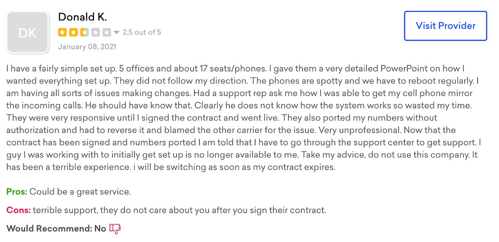Click the January 08, 2021 review date
Screen dimensions: 499x242
click(x=87, y=46)
